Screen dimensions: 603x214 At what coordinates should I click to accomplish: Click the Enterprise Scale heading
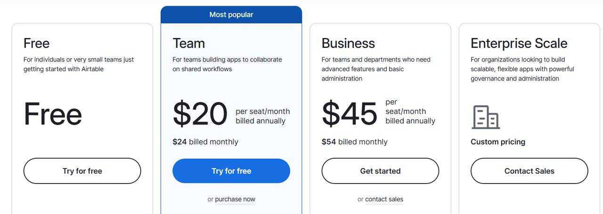[x=518, y=43]
